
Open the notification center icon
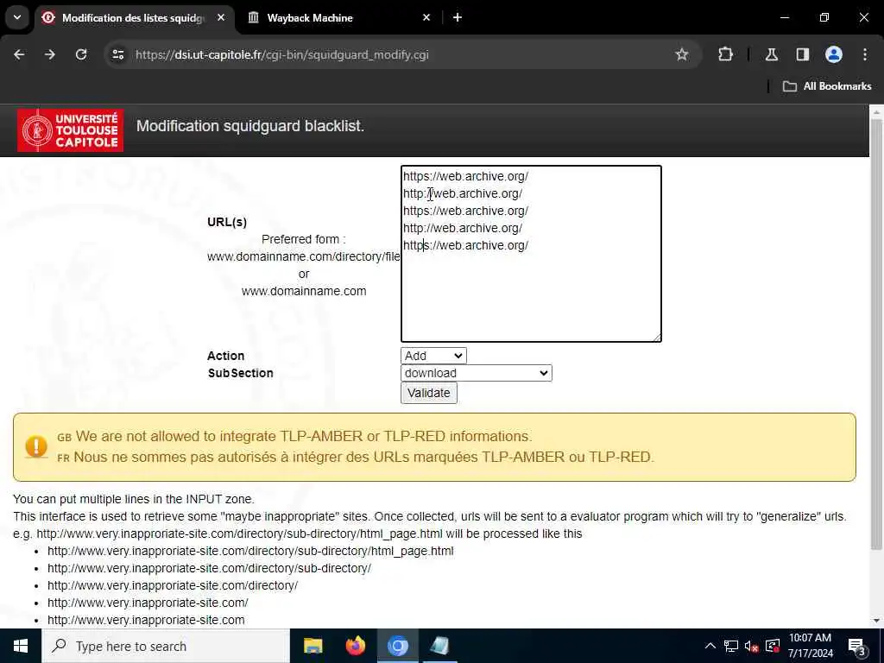pos(857,646)
